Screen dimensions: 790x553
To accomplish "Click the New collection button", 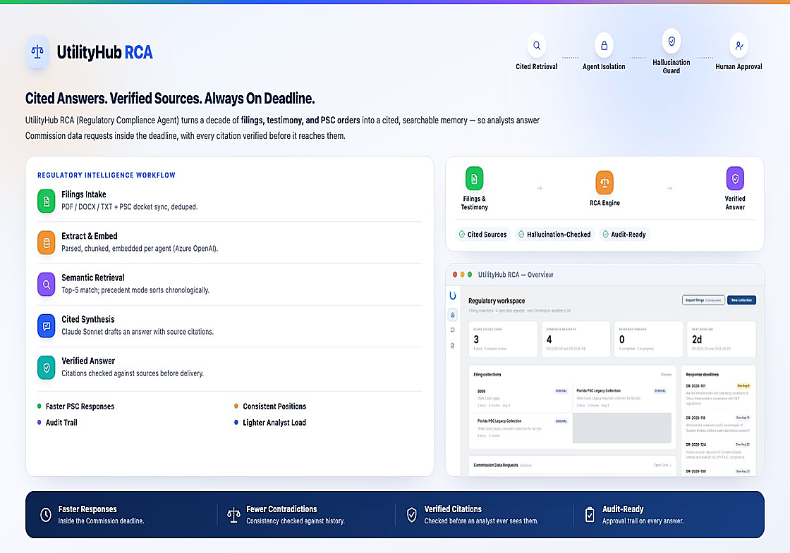I will point(741,300).
